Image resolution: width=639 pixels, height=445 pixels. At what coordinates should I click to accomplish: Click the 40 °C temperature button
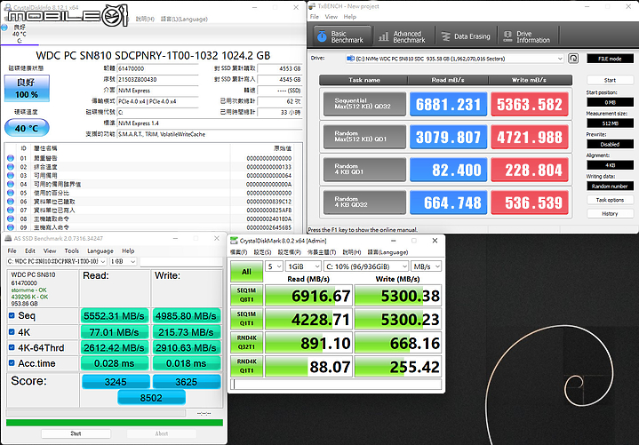[27, 128]
